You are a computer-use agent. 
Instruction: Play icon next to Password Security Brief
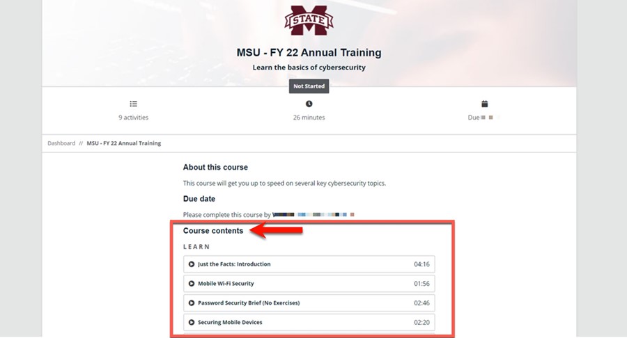(192, 303)
